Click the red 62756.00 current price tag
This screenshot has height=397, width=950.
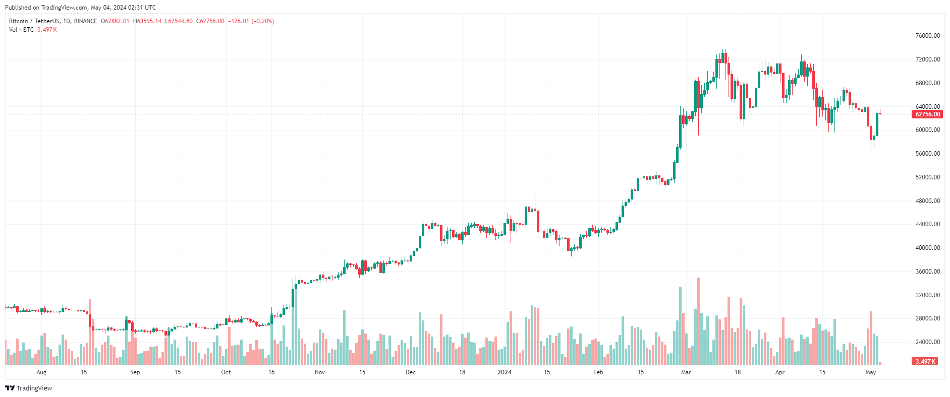pos(928,114)
